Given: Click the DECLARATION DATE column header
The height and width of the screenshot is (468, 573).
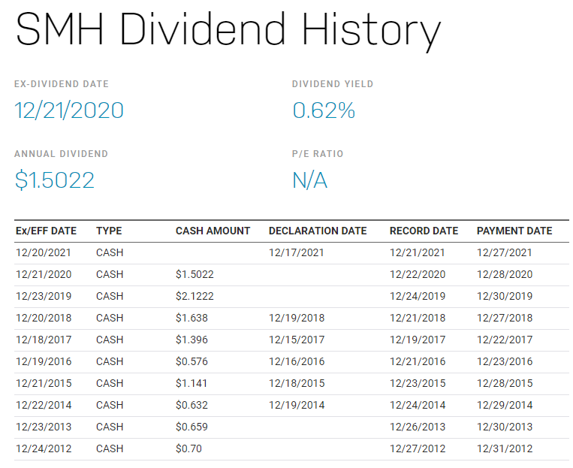Looking at the screenshot, I should coord(318,231).
